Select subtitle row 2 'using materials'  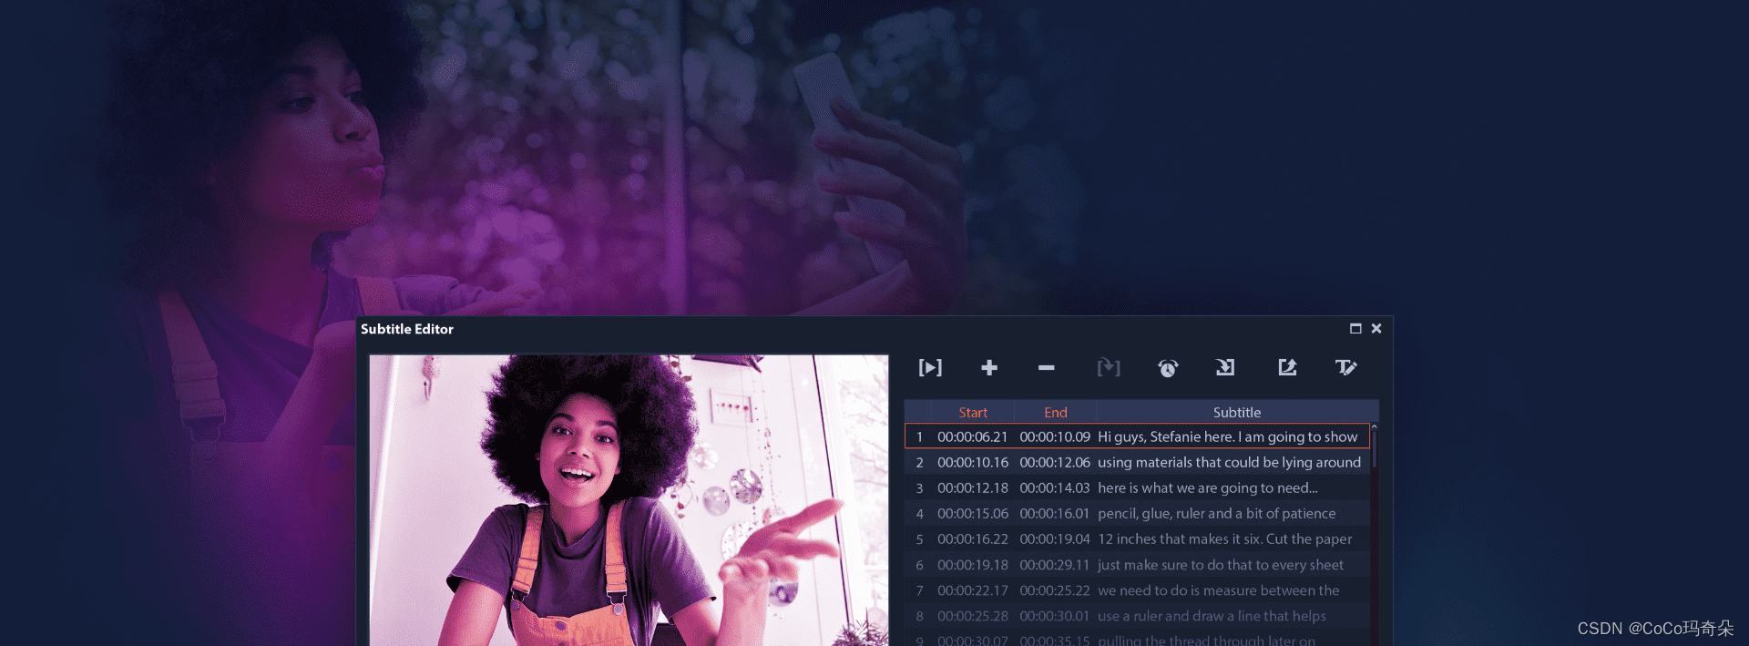[1228, 463]
